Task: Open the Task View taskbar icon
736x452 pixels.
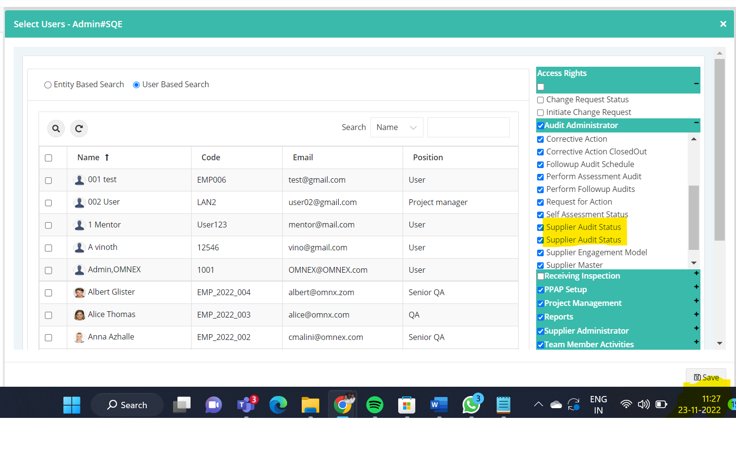Action: tap(182, 405)
